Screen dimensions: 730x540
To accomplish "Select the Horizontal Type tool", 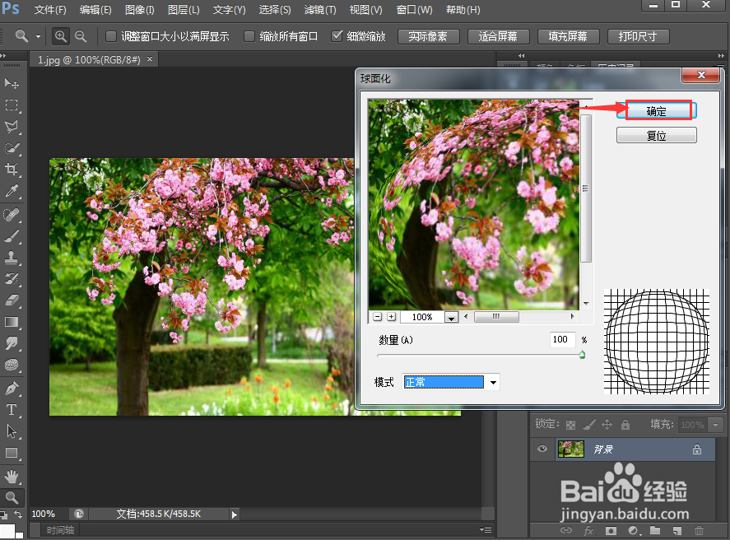I will pos(12,410).
